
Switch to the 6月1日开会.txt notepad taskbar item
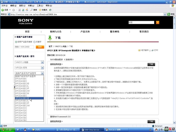coord(68,130)
